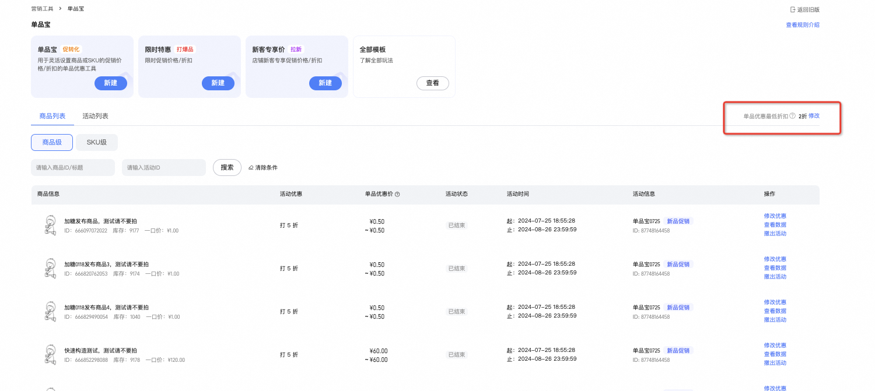Open product thumbnail for 加糖0118发布商品3
875x391 pixels.
(50, 268)
